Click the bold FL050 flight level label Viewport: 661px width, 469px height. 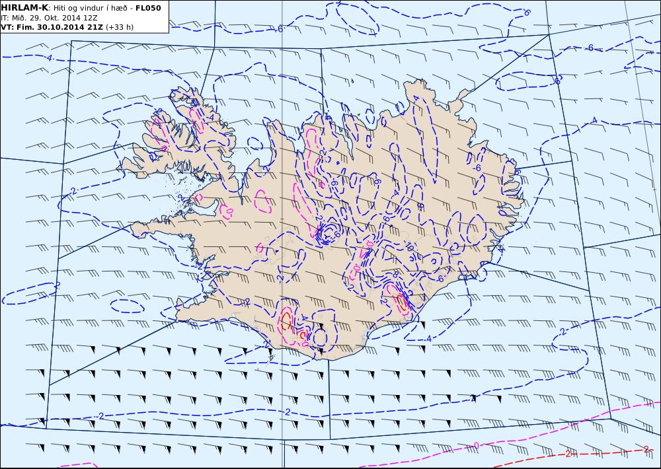click(148, 8)
